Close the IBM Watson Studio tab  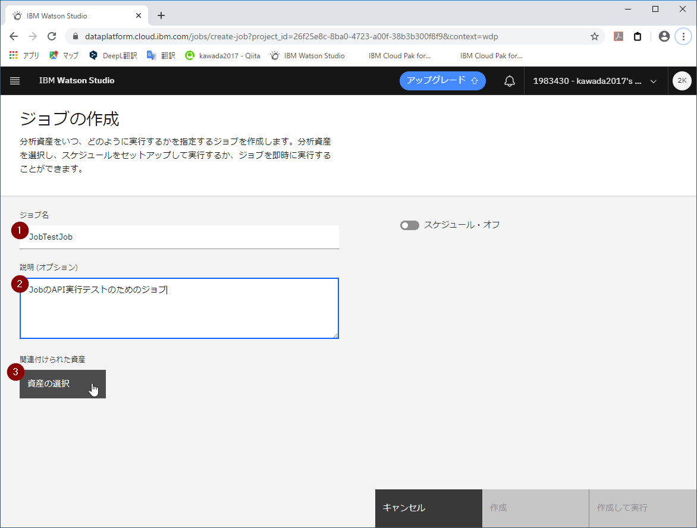138,15
